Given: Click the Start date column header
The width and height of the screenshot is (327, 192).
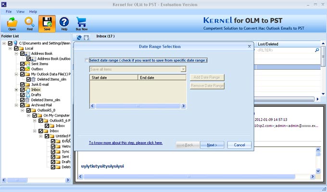Looking at the screenshot, I should click(x=114, y=77).
